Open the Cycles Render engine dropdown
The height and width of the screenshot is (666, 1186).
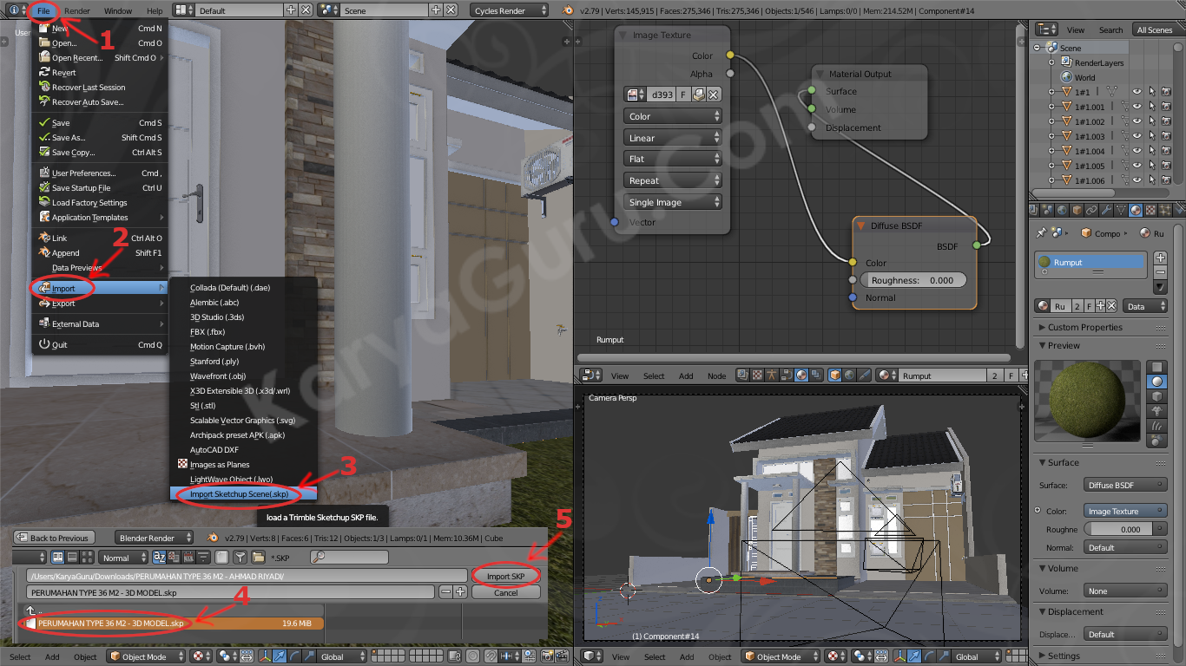(x=511, y=10)
